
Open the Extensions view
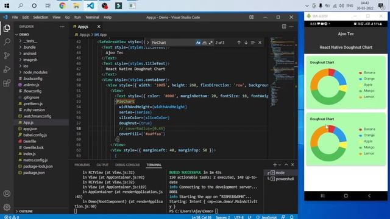[7, 83]
